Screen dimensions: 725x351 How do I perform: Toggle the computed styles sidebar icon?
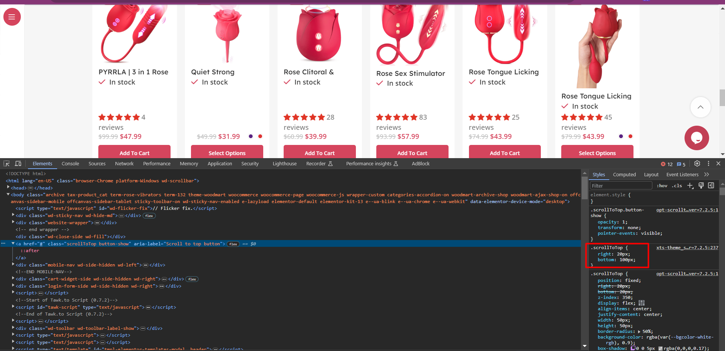tap(711, 185)
